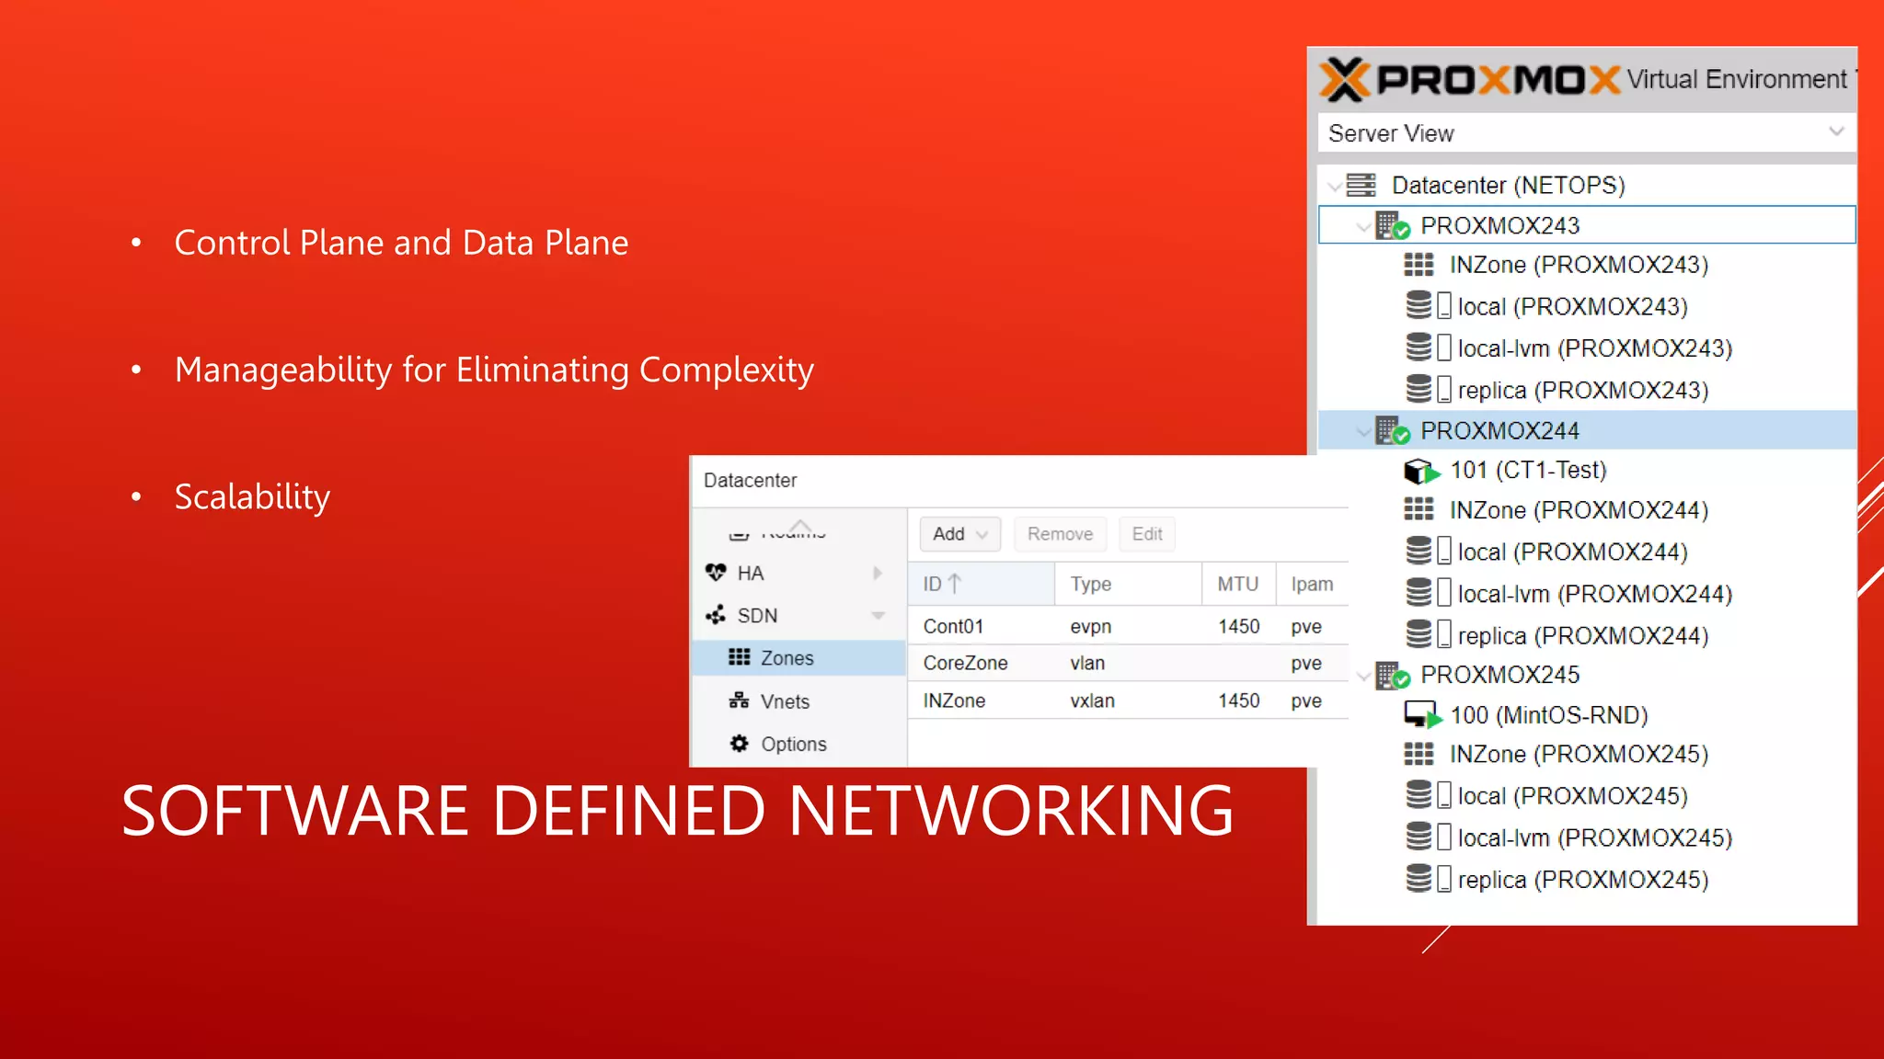Click the PROXMOX244 node icon
The height and width of the screenshot is (1059, 1884).
pyautogui.click(x=1393, y=430)
